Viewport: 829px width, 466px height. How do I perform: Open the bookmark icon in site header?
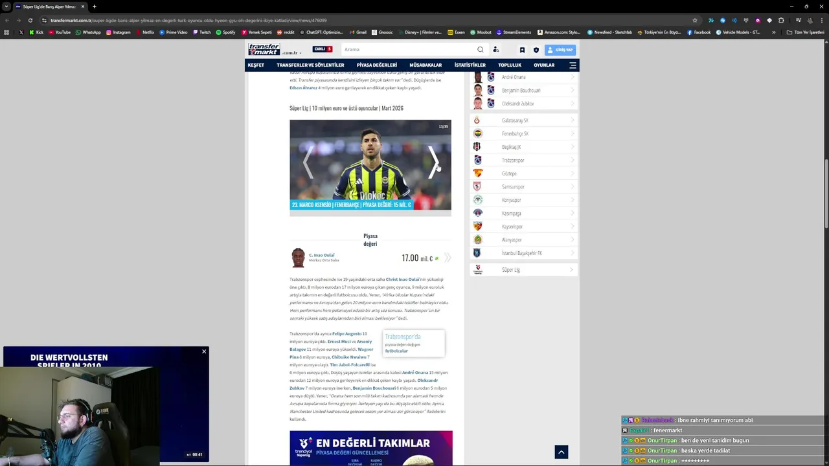(522, 50)
